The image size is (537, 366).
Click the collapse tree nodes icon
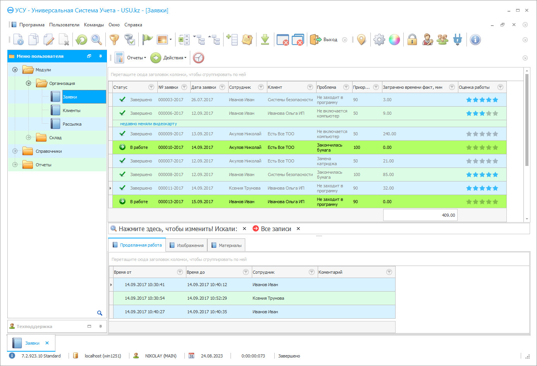point(214,40)
